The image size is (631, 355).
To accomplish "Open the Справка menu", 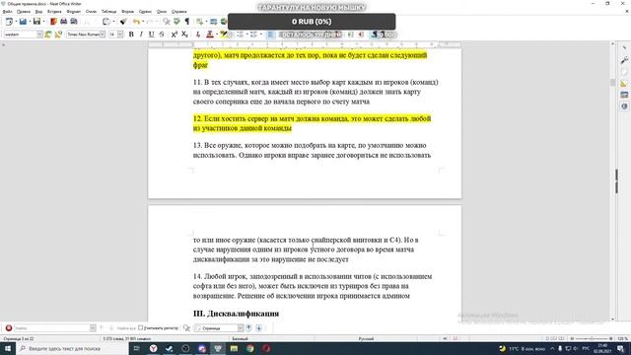I will pyautogui.click(x=179, y=12).
